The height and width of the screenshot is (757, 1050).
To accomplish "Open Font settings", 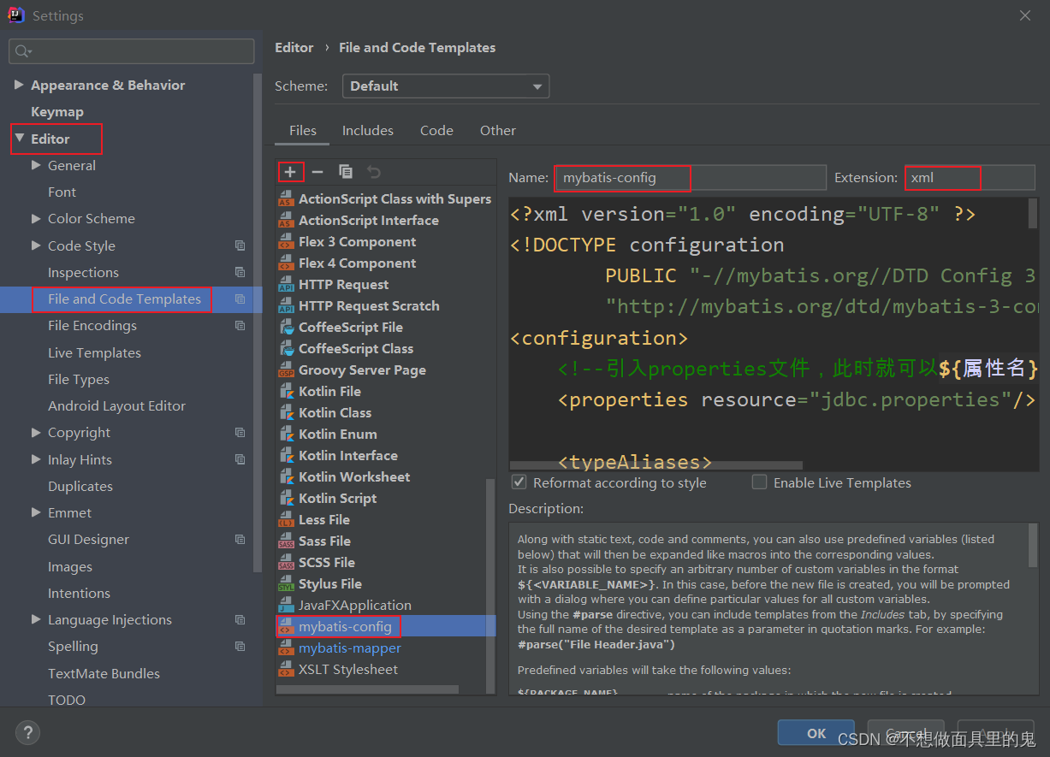I will click(x=62, y=192).
